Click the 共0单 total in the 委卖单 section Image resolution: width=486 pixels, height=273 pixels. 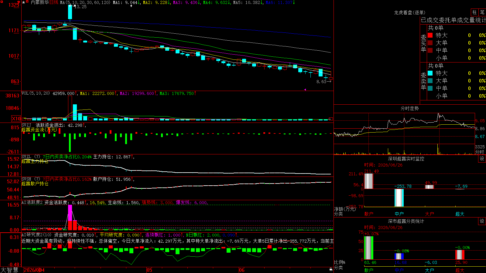tap(436, 66)
